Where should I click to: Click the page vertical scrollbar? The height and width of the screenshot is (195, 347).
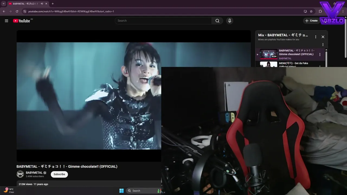pyautogui.click(x=345, y=38)
